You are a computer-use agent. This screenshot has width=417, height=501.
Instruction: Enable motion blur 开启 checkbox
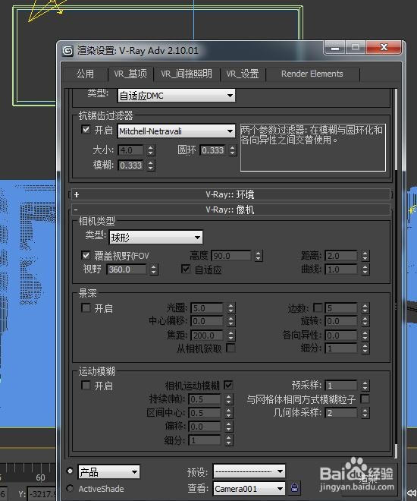tap(86, 386)
